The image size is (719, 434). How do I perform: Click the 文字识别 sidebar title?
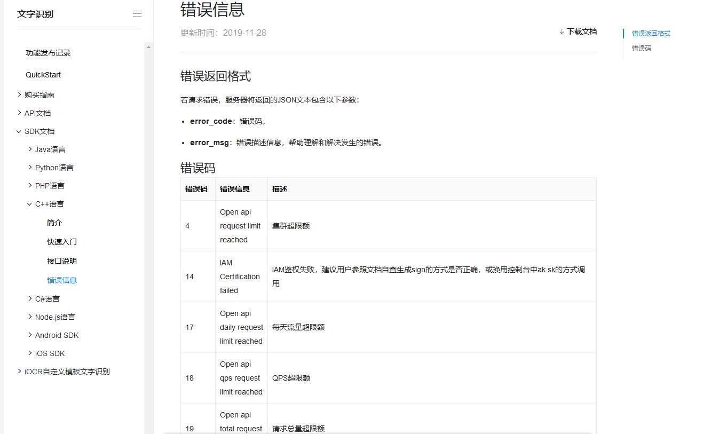[35, 14]
